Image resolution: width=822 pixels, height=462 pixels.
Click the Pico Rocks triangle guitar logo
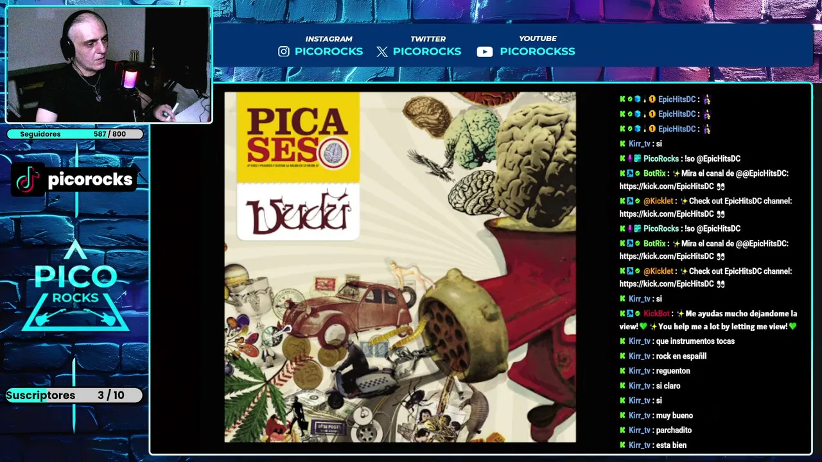[76, 287]
